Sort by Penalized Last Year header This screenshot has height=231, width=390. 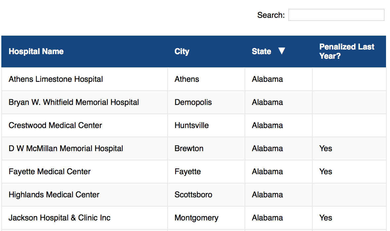point(347,51)
